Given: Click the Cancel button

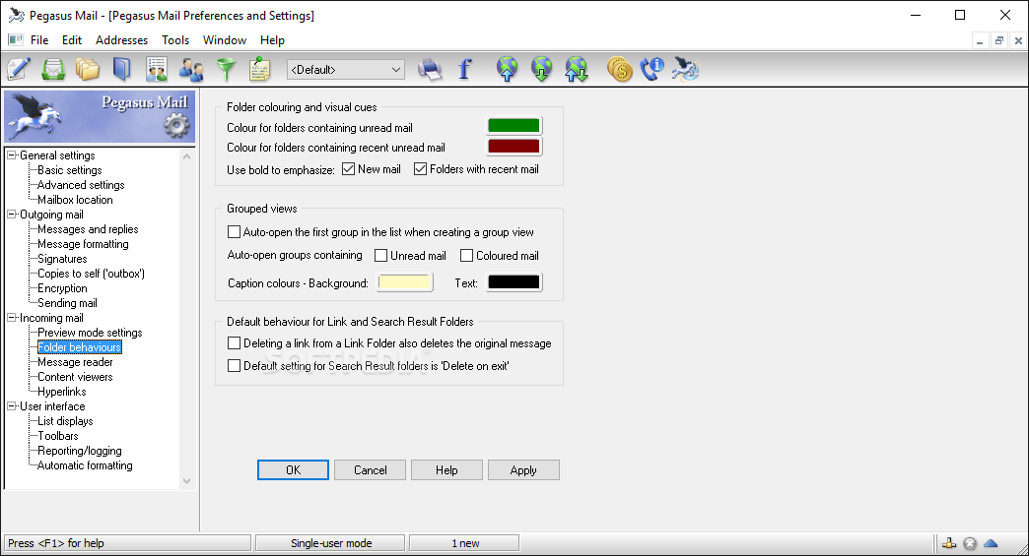Looking at the screenshot, I should tap(371, 470).
